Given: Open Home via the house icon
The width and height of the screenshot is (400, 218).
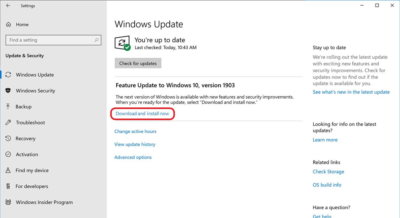Looking at the screenshot, I should tap(9, 24).
